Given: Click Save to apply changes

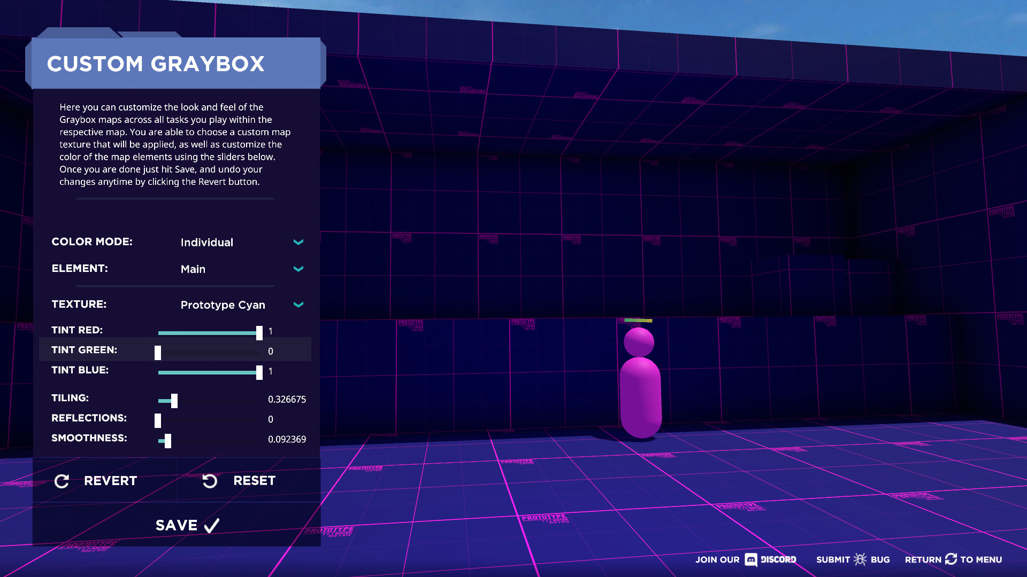Looking at the screenshot, I should click(x=177, y=525).
